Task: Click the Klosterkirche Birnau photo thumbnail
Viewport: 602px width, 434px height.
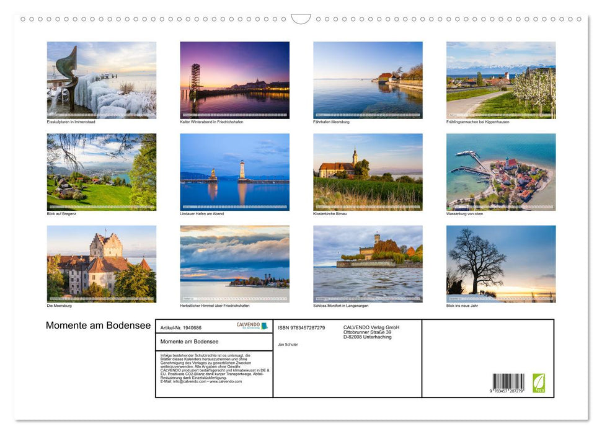Action: (368, 172)
